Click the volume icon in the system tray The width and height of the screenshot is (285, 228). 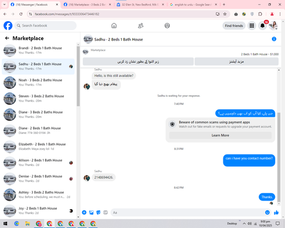coord(250,223)
